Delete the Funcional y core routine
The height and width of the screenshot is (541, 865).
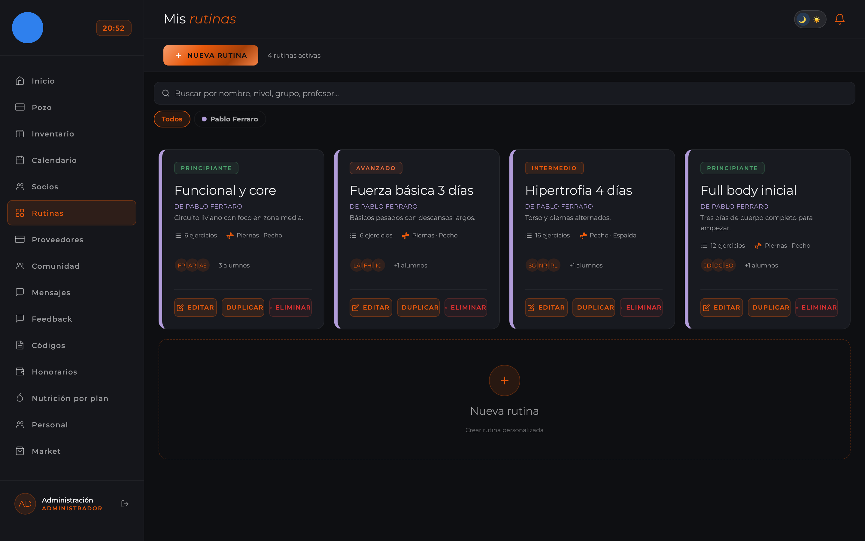(x=290, y=307)
